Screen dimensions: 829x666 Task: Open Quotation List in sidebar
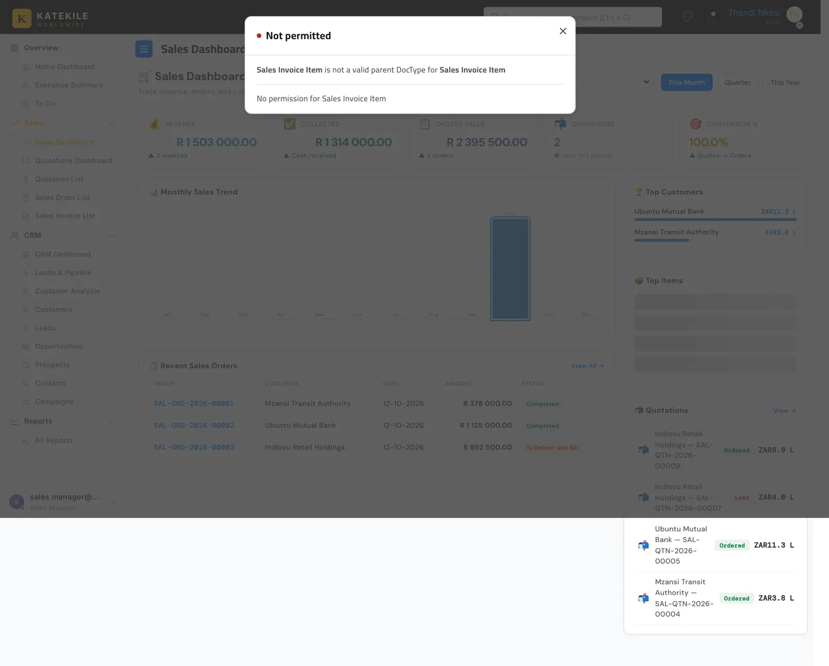[59, 179]
